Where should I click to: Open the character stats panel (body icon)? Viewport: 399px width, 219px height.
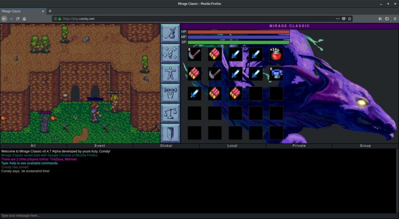(x=170, y=73)
